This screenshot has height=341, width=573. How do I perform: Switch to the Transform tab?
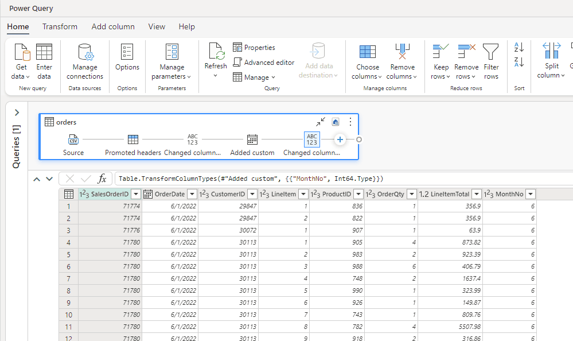60,27
